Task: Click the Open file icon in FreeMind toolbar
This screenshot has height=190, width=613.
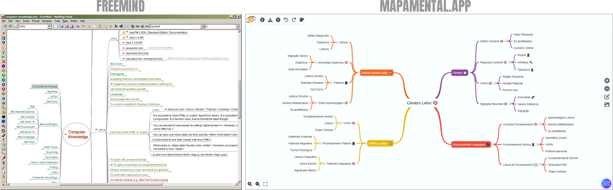Action: pos(61,26)
